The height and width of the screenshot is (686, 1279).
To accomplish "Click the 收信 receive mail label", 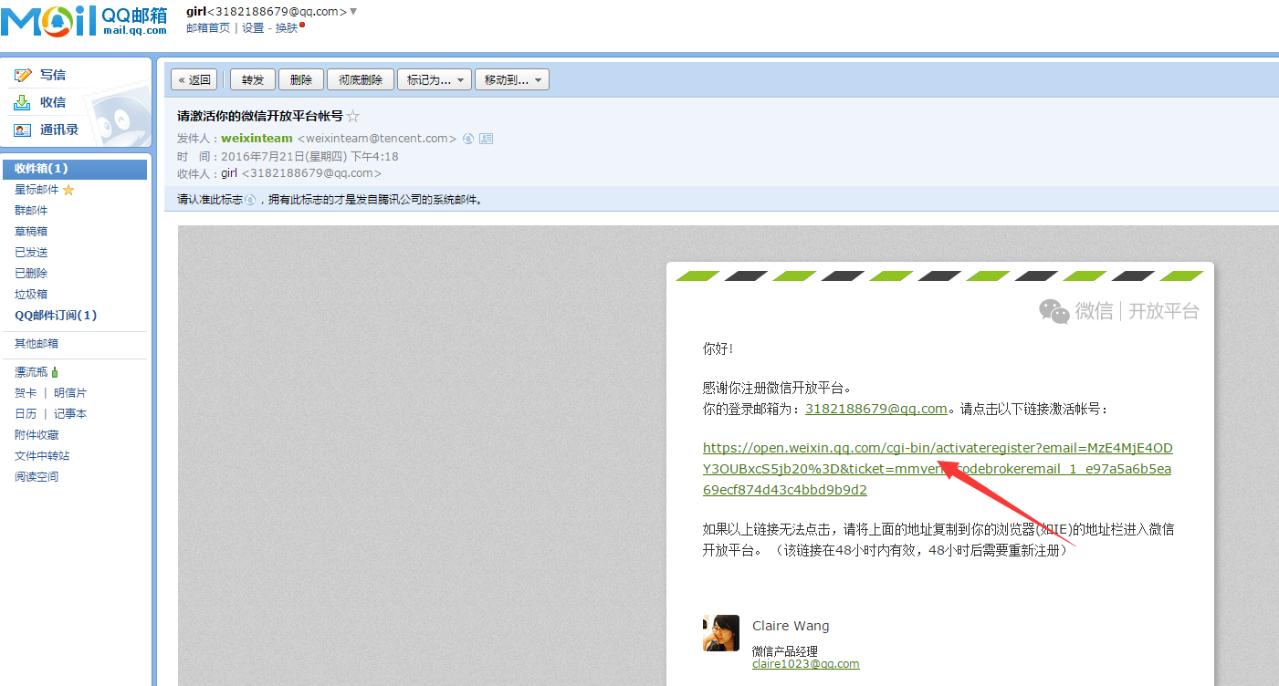I will [x=53, y=102].
